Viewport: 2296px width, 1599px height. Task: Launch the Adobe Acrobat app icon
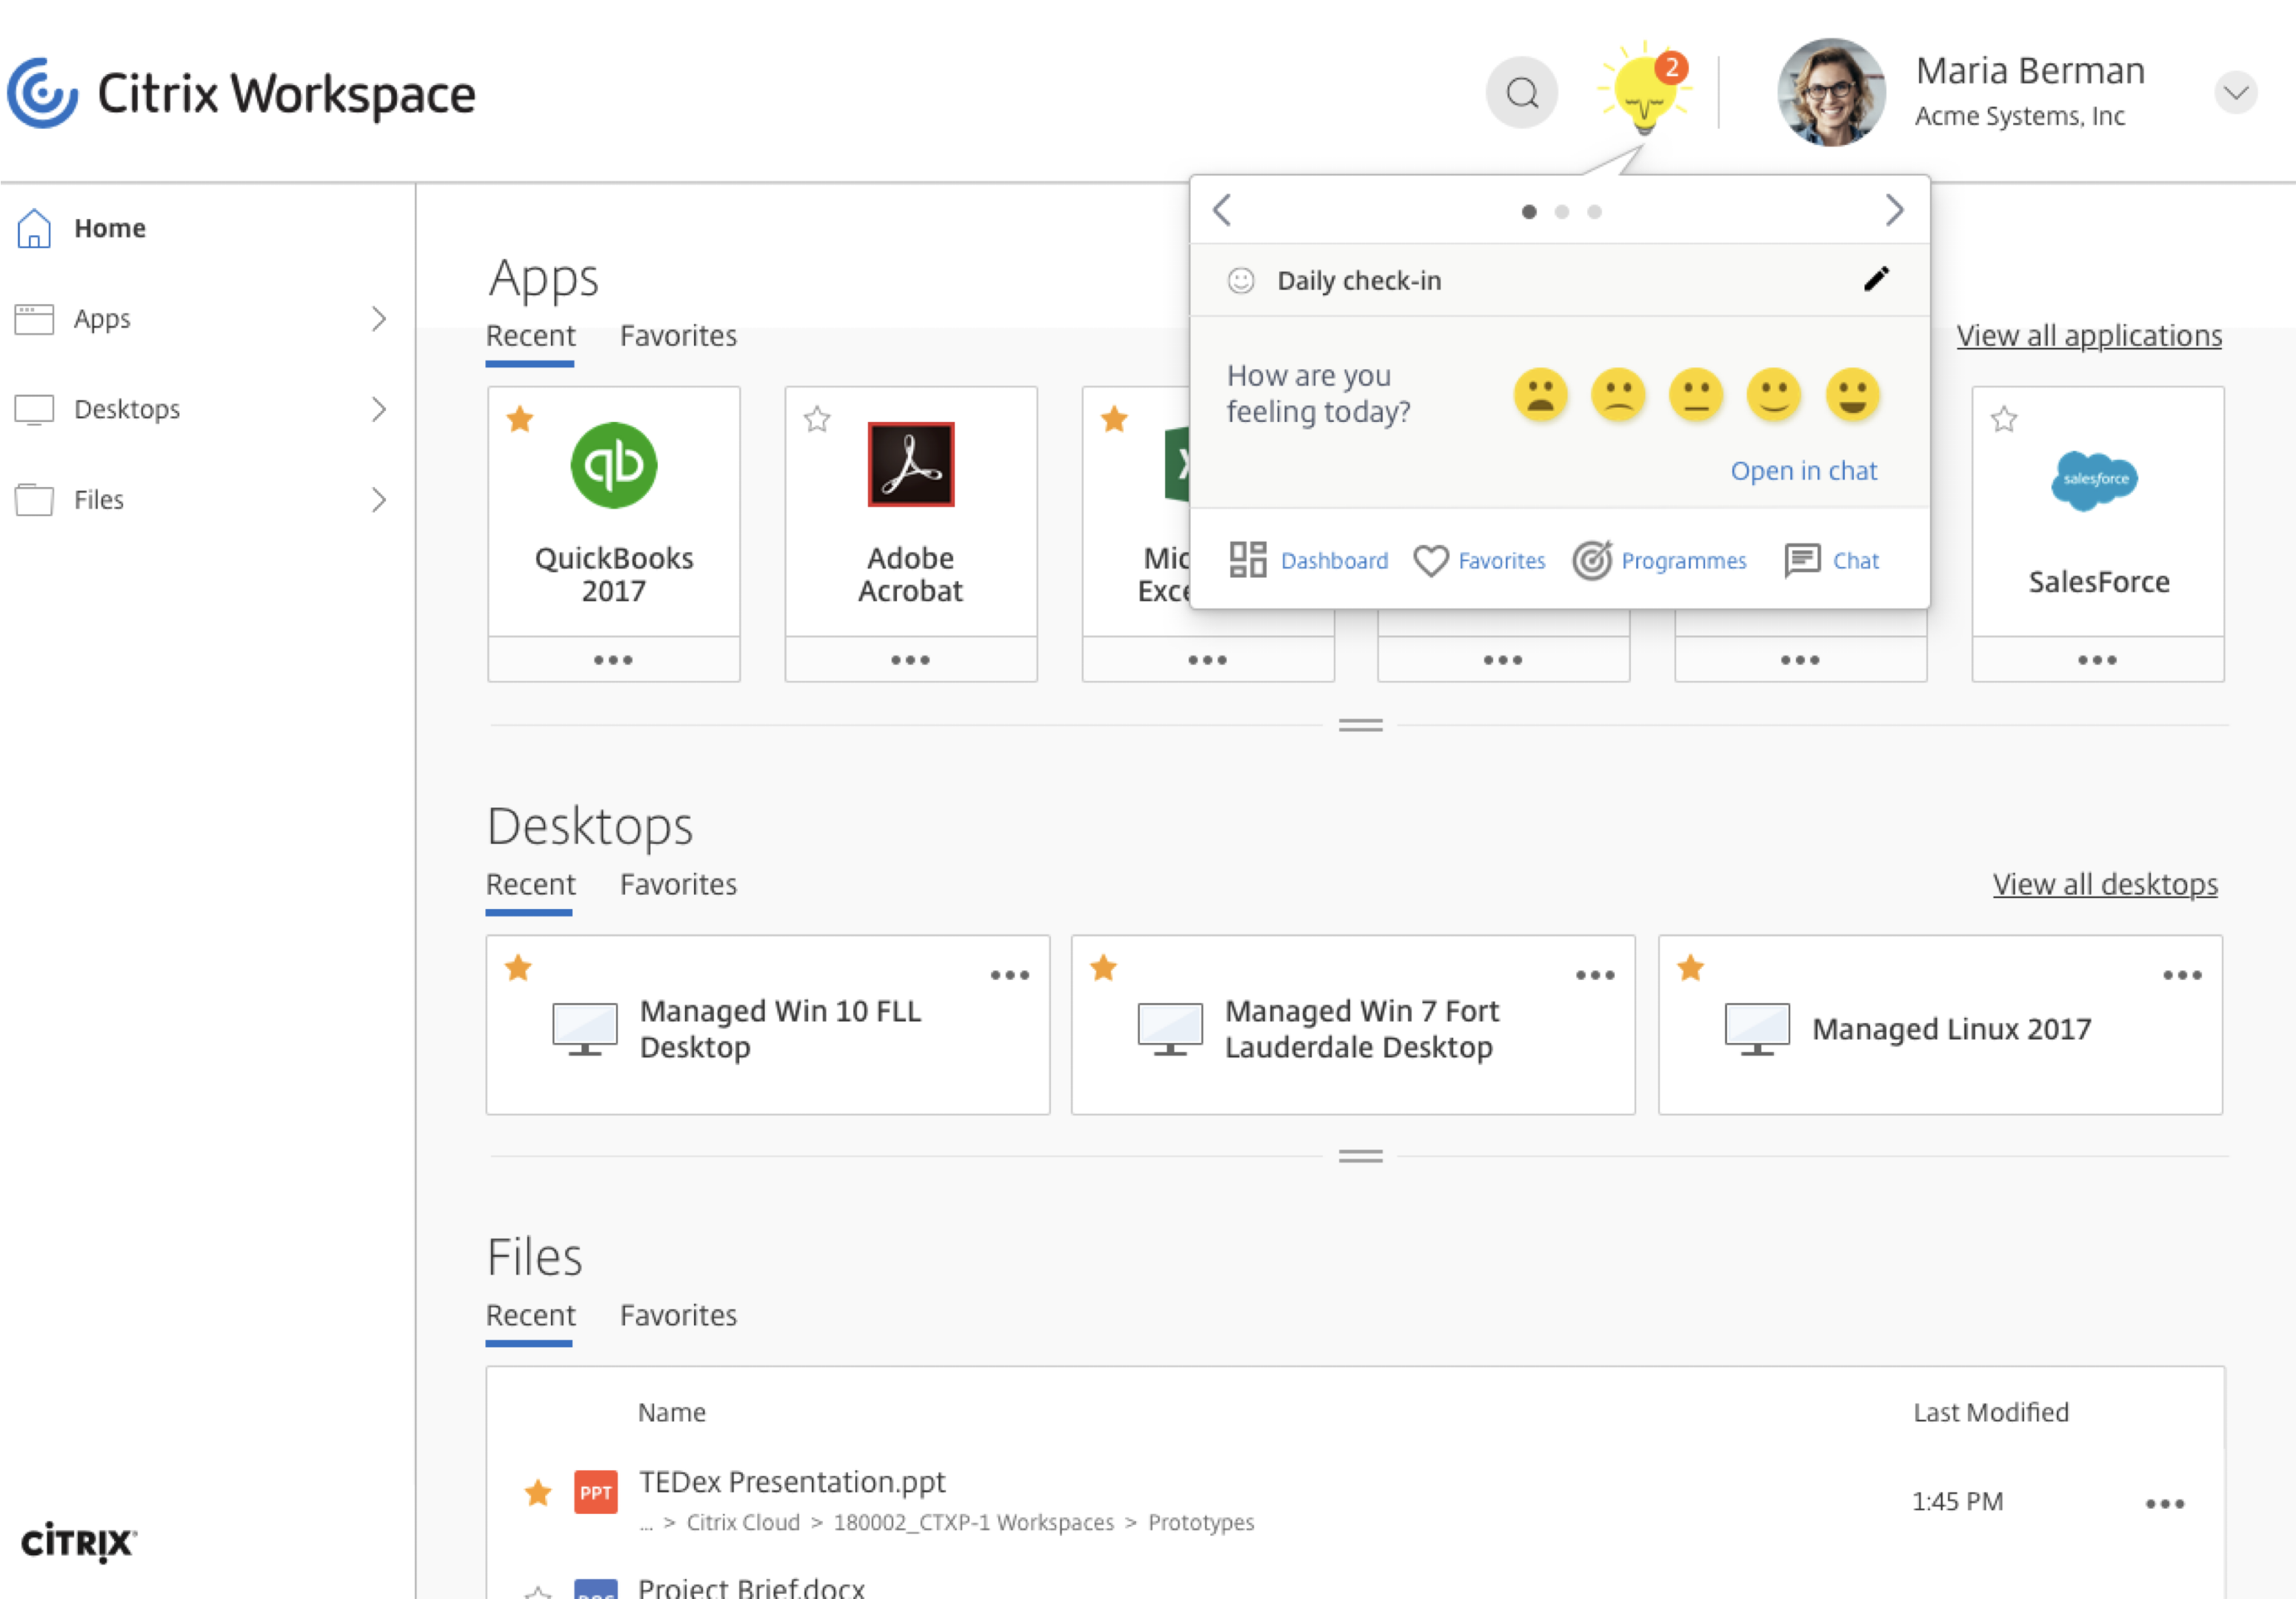tap(910, 465)
